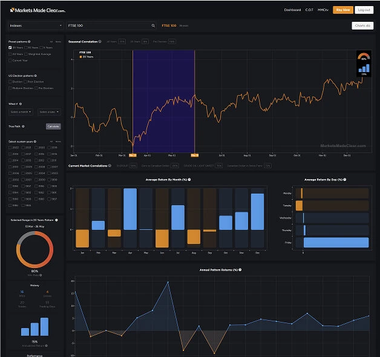
Task: Open info icon next to Current Market Correlations
Action: (x=110, y=166)
